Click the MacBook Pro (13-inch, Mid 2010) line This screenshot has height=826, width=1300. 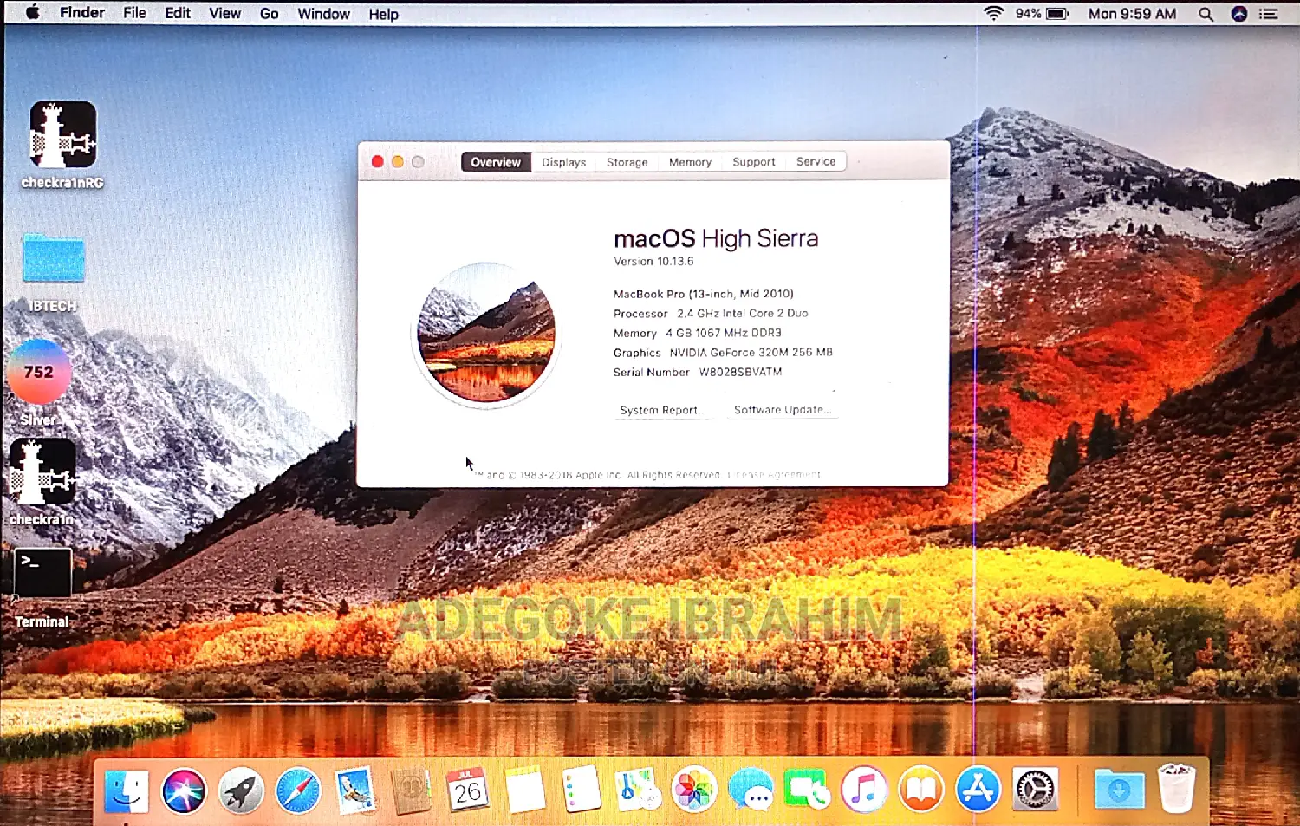tap(703, 294)
